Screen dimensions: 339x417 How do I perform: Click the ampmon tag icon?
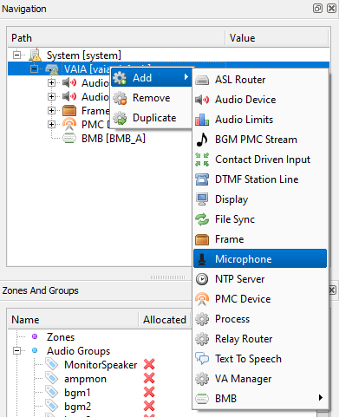52,378
